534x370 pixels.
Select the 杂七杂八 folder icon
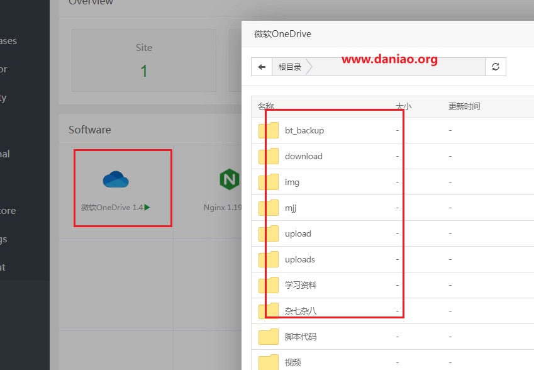click(x=269, y=311)
